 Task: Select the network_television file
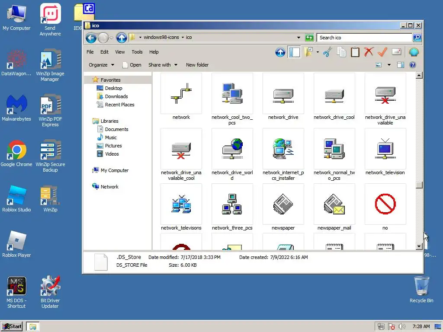(x=385, y=152)
